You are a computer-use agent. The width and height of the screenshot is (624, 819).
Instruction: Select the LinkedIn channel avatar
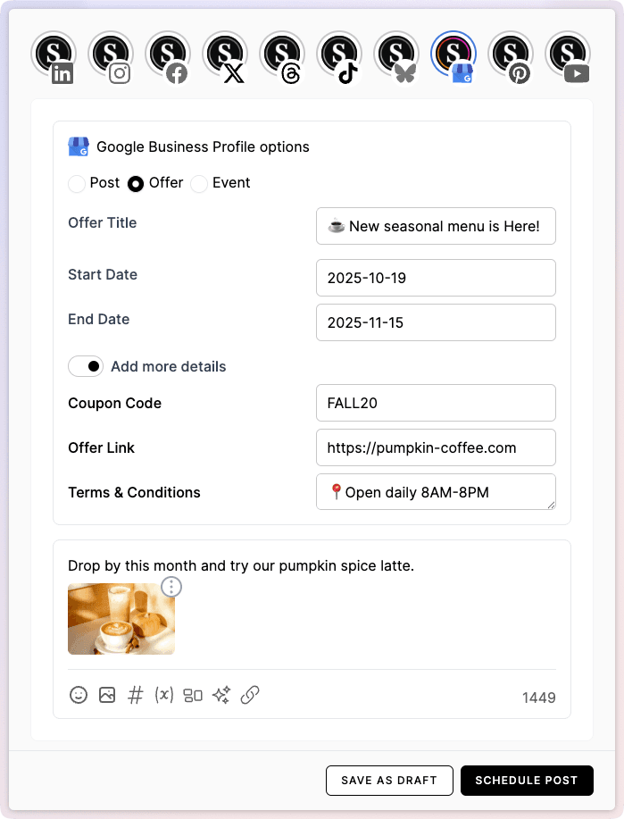pos(53,54)
